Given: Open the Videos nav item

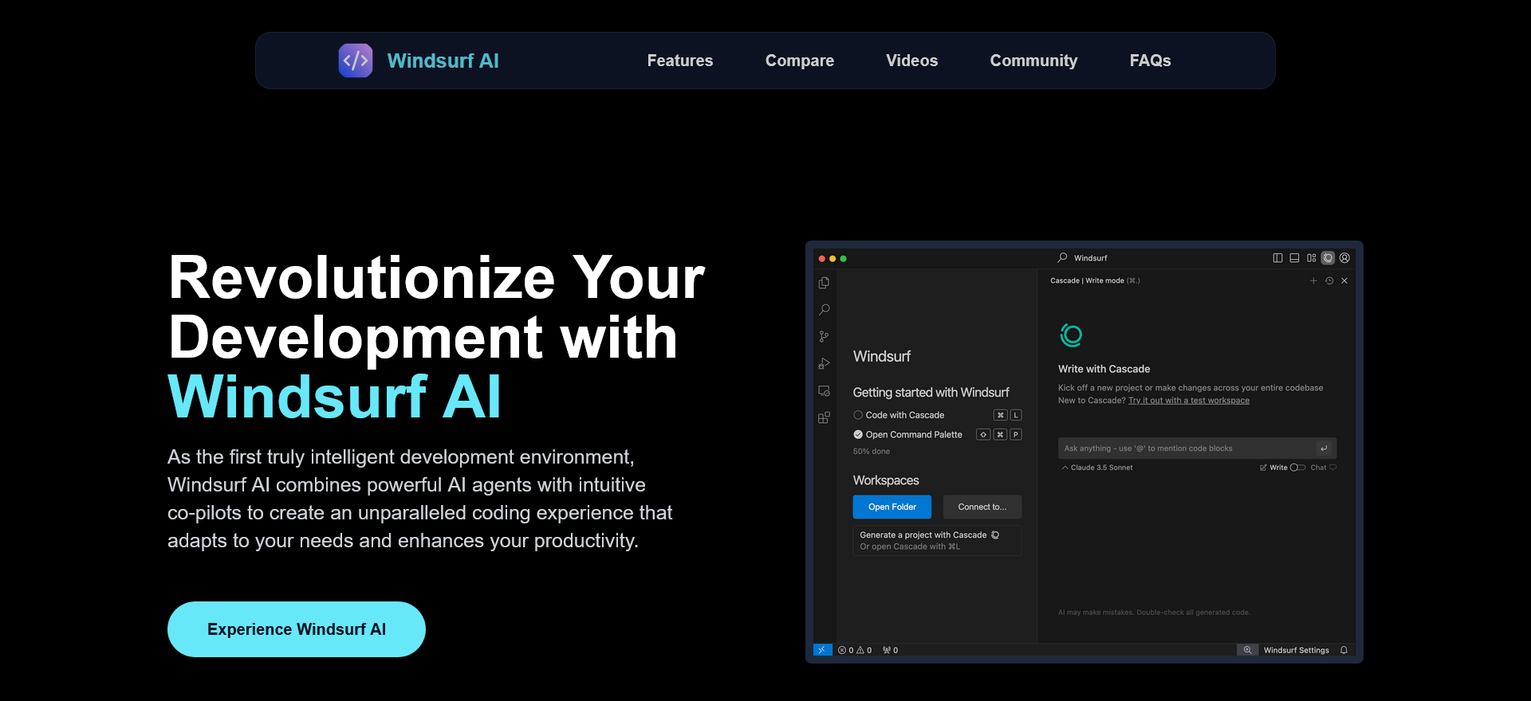Looking at the screenshot, I should (912, 61).
